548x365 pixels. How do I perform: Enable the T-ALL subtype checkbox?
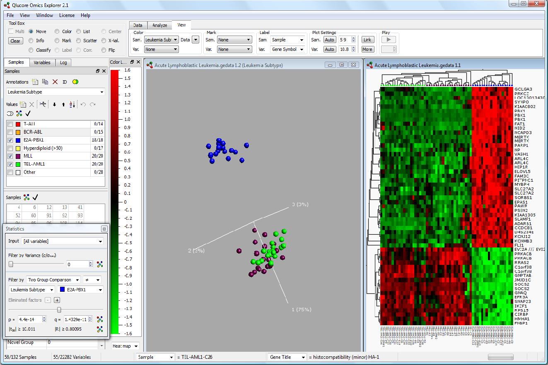(x=10, y=124)
